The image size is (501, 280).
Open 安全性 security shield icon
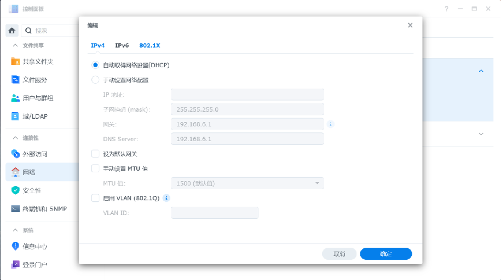click(x=15, y=190)
